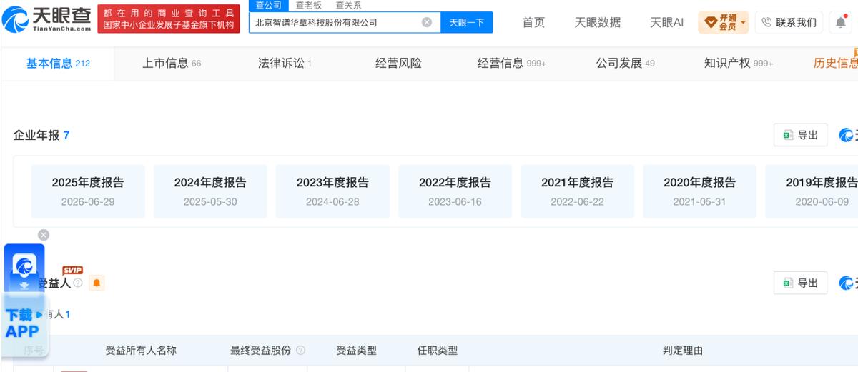Screen dimensions: 858x372
Task: Clear the search box text
Action: pos(427,22)
